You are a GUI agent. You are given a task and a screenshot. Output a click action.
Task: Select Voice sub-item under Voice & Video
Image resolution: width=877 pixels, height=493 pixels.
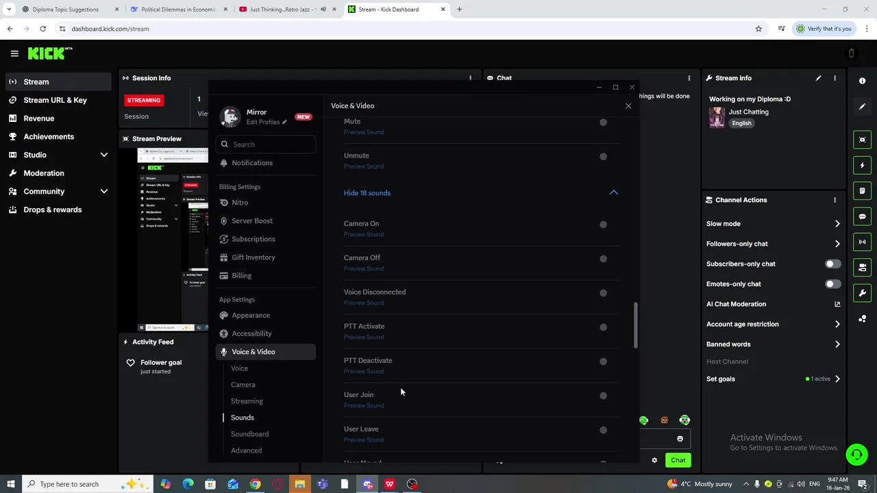click(x=239, y=368)
